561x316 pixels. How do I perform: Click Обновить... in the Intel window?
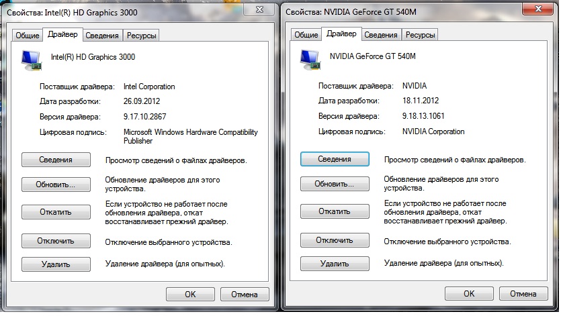click(56, 185)
